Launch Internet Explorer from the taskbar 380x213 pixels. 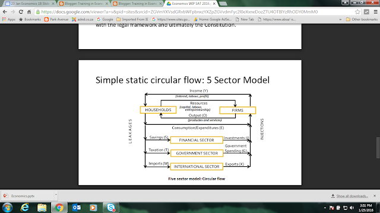coord(25,208)
